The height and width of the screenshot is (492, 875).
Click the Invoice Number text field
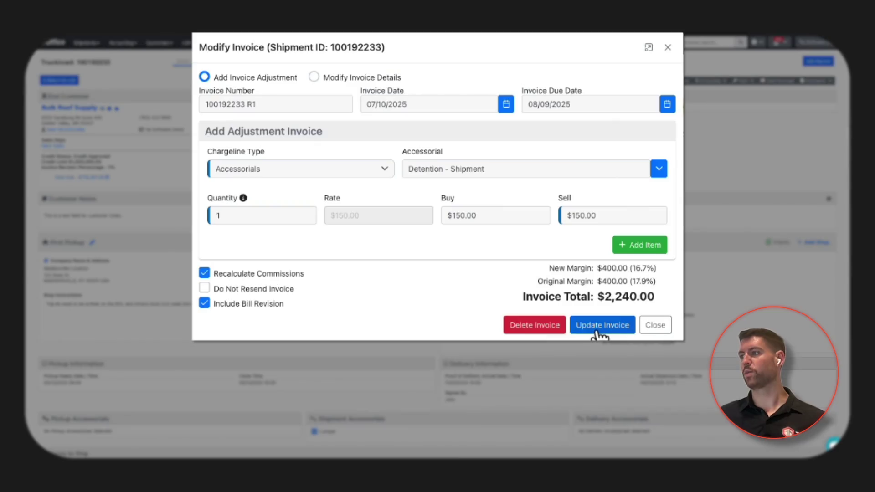(x=275, y=104)
